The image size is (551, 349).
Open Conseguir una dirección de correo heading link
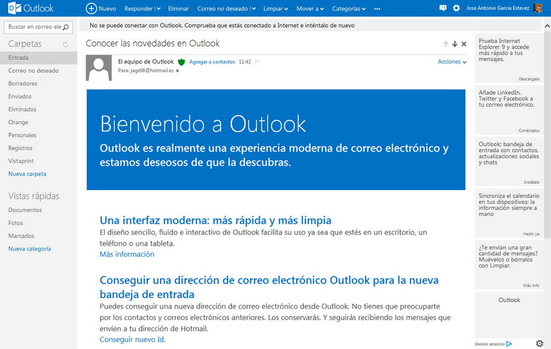coord(269,287)
